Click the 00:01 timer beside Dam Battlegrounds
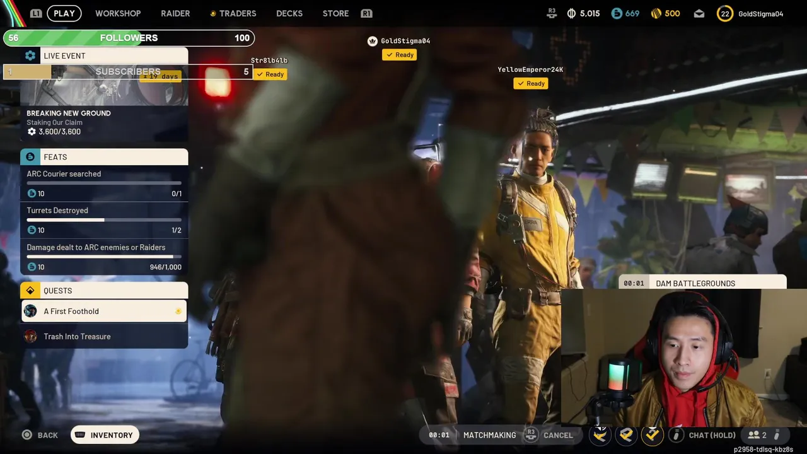 pos(634,284)
